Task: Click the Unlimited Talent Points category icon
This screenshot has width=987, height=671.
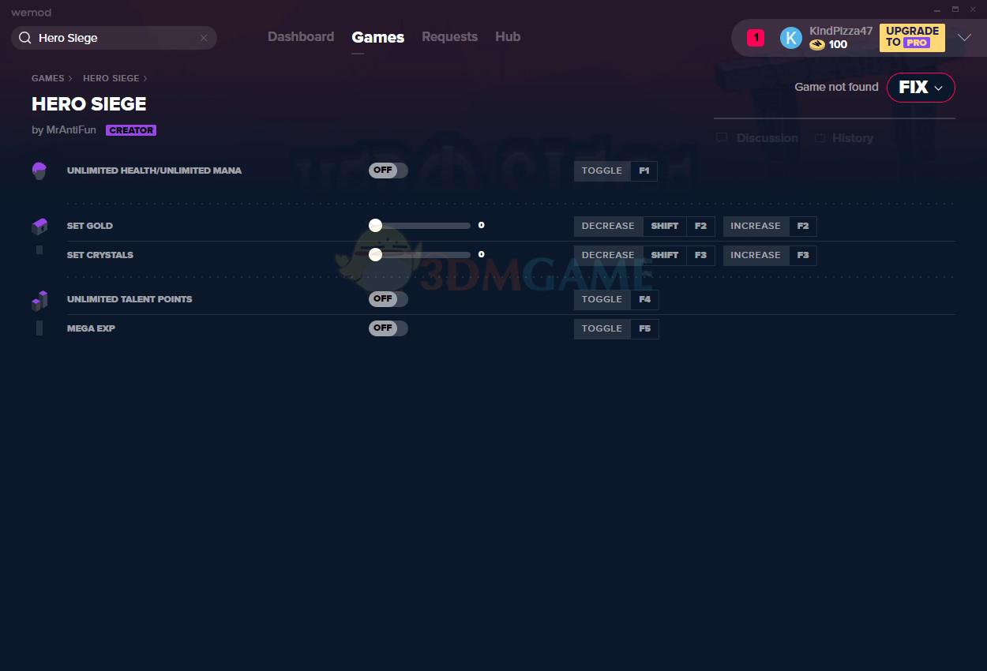Action: [39, 300]
